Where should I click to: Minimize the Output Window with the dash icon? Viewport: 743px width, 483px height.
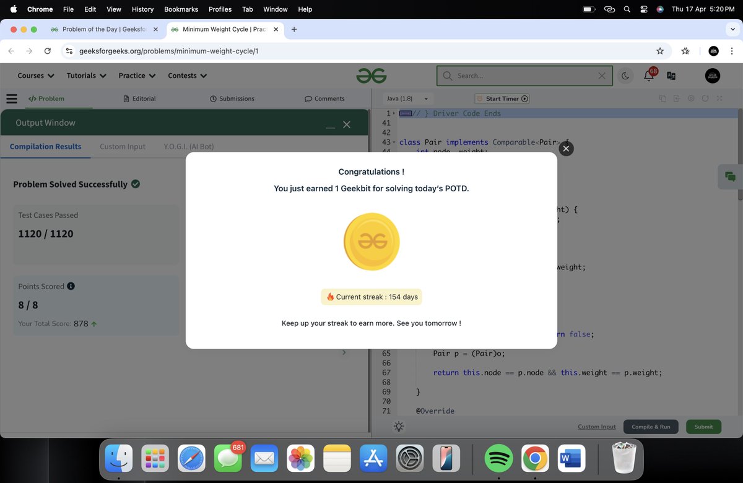(x=330, y=127)
